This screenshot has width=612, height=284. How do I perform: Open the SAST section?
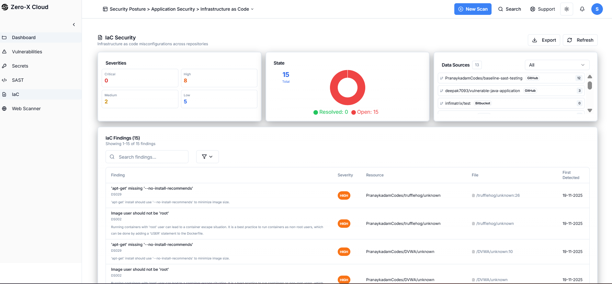[40, 80]
